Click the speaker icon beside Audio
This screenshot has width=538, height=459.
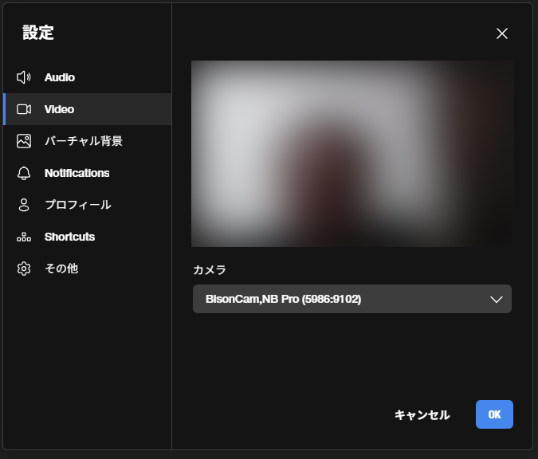24,77
